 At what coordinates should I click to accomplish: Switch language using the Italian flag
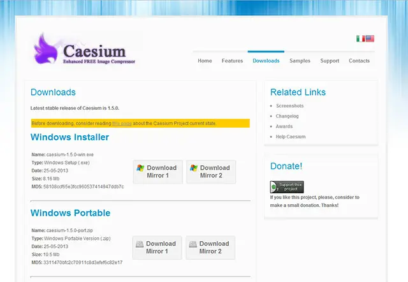tap(360, 39)
